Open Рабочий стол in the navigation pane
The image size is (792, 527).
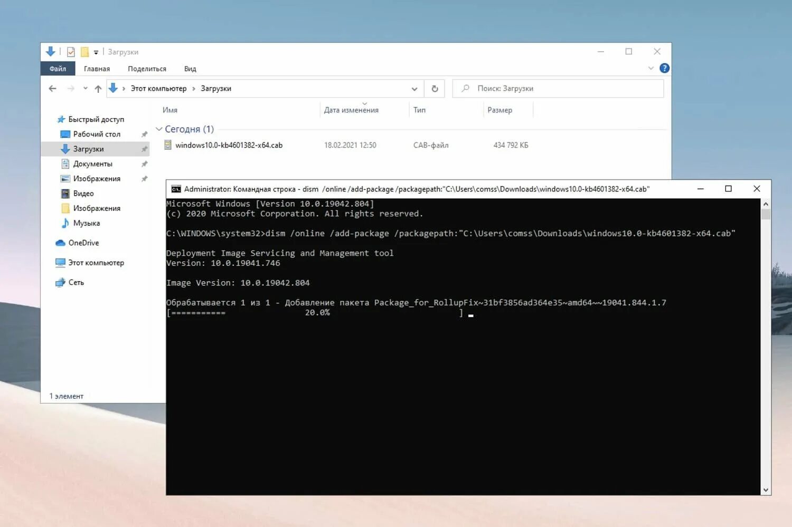(x=97, y=134)
